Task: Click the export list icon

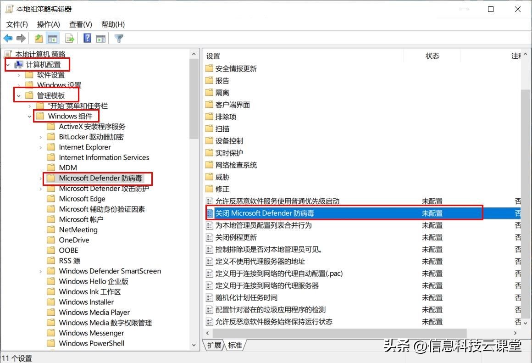Action: tap(69, 39)
